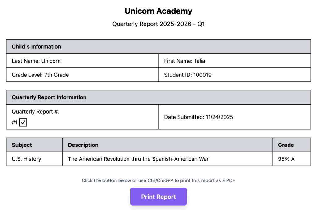This screenshot has width=317, height=212.
Task: Click the Quarterly Report #: label
Action: point(35,112)
